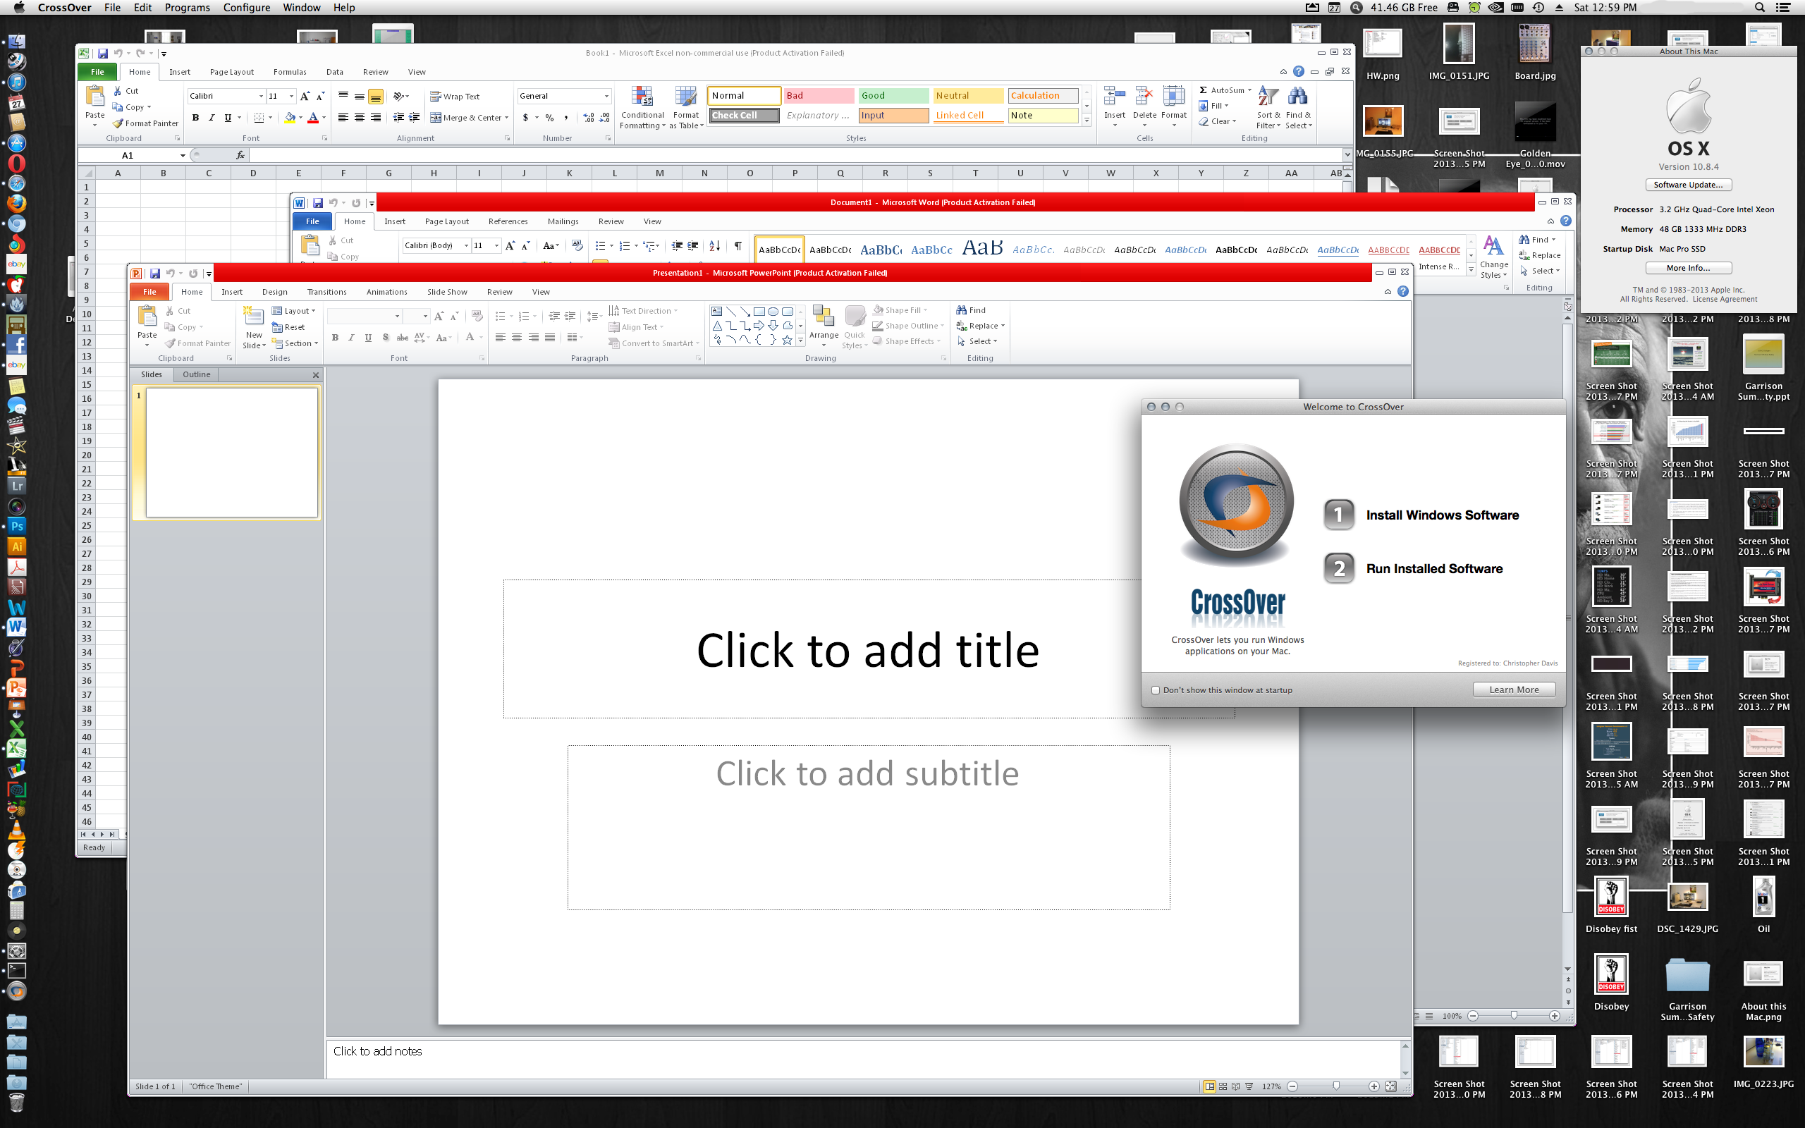Click Excel percent style icon

pos(550,117)
